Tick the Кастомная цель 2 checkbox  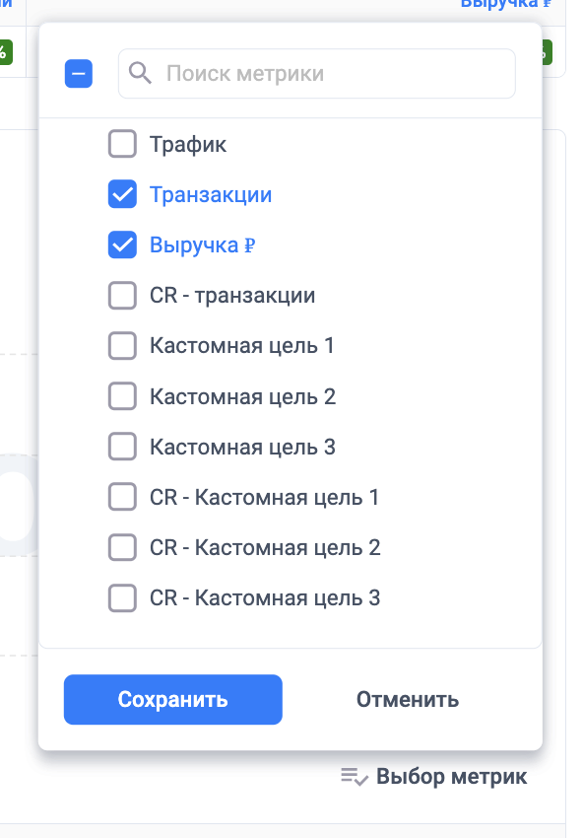[122, 396]
